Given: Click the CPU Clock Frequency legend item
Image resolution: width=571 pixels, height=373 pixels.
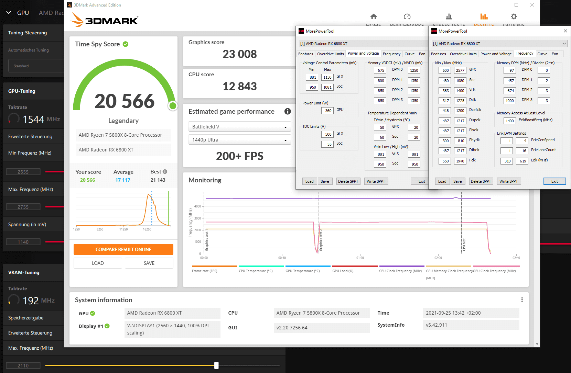Looking at the screenshot, I should 401,269.
